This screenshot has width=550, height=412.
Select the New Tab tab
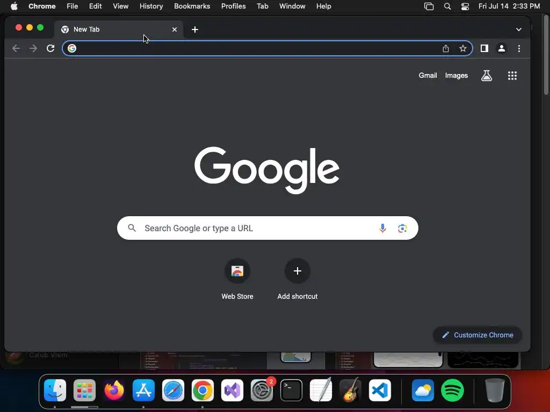119,30
